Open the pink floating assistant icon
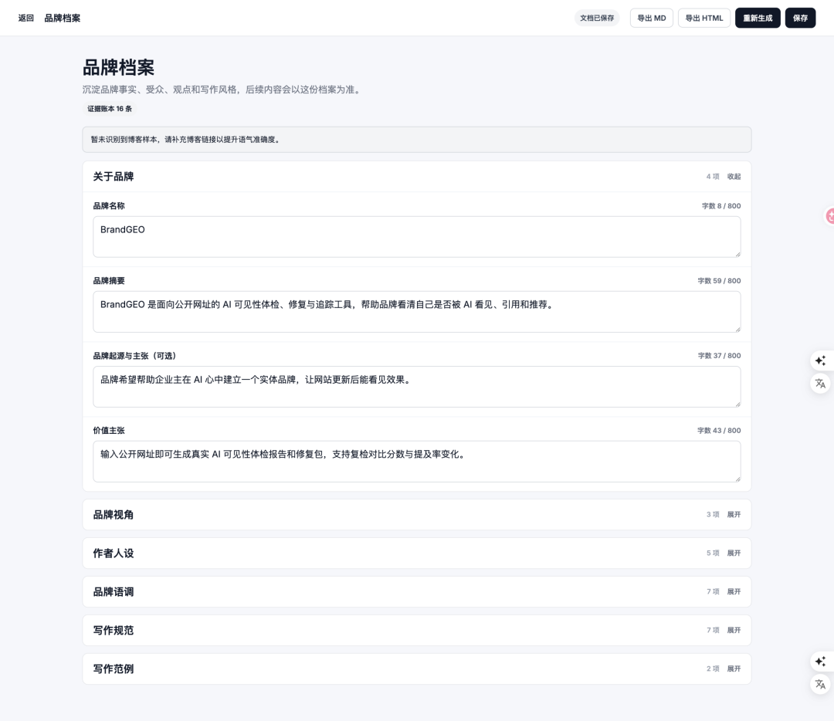834x721 pixels. coord(829,216)
